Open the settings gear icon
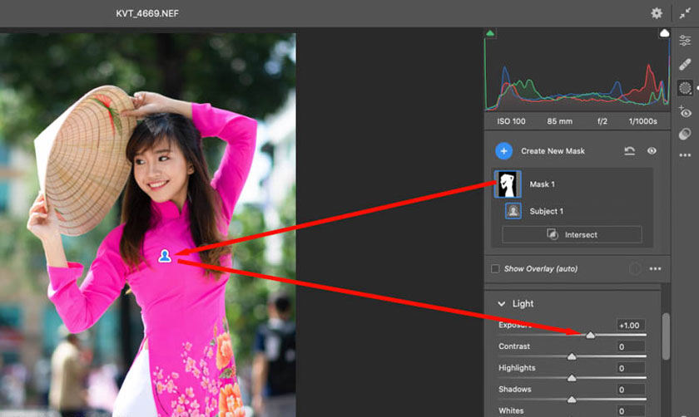 point(657,13)
